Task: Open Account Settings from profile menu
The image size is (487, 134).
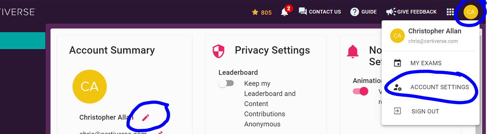Action: click(430, 87)
